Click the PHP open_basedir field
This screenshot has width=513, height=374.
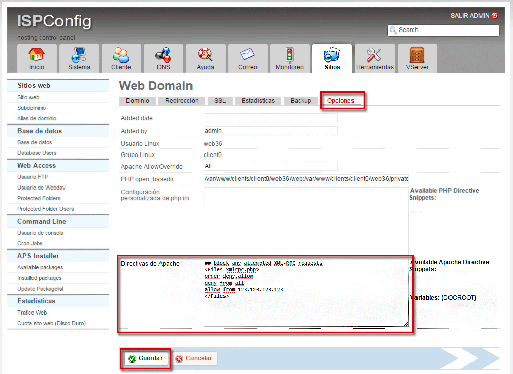(306, 179)
